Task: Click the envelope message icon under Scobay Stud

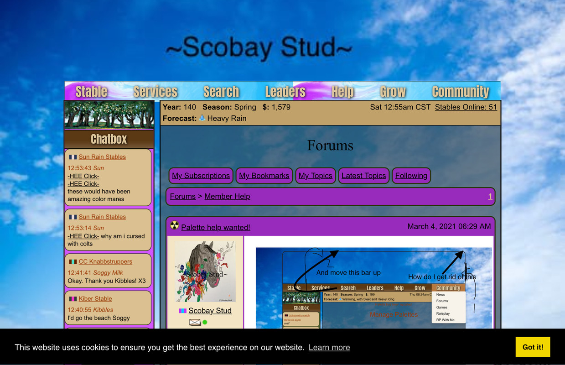Action: (195, 322)
